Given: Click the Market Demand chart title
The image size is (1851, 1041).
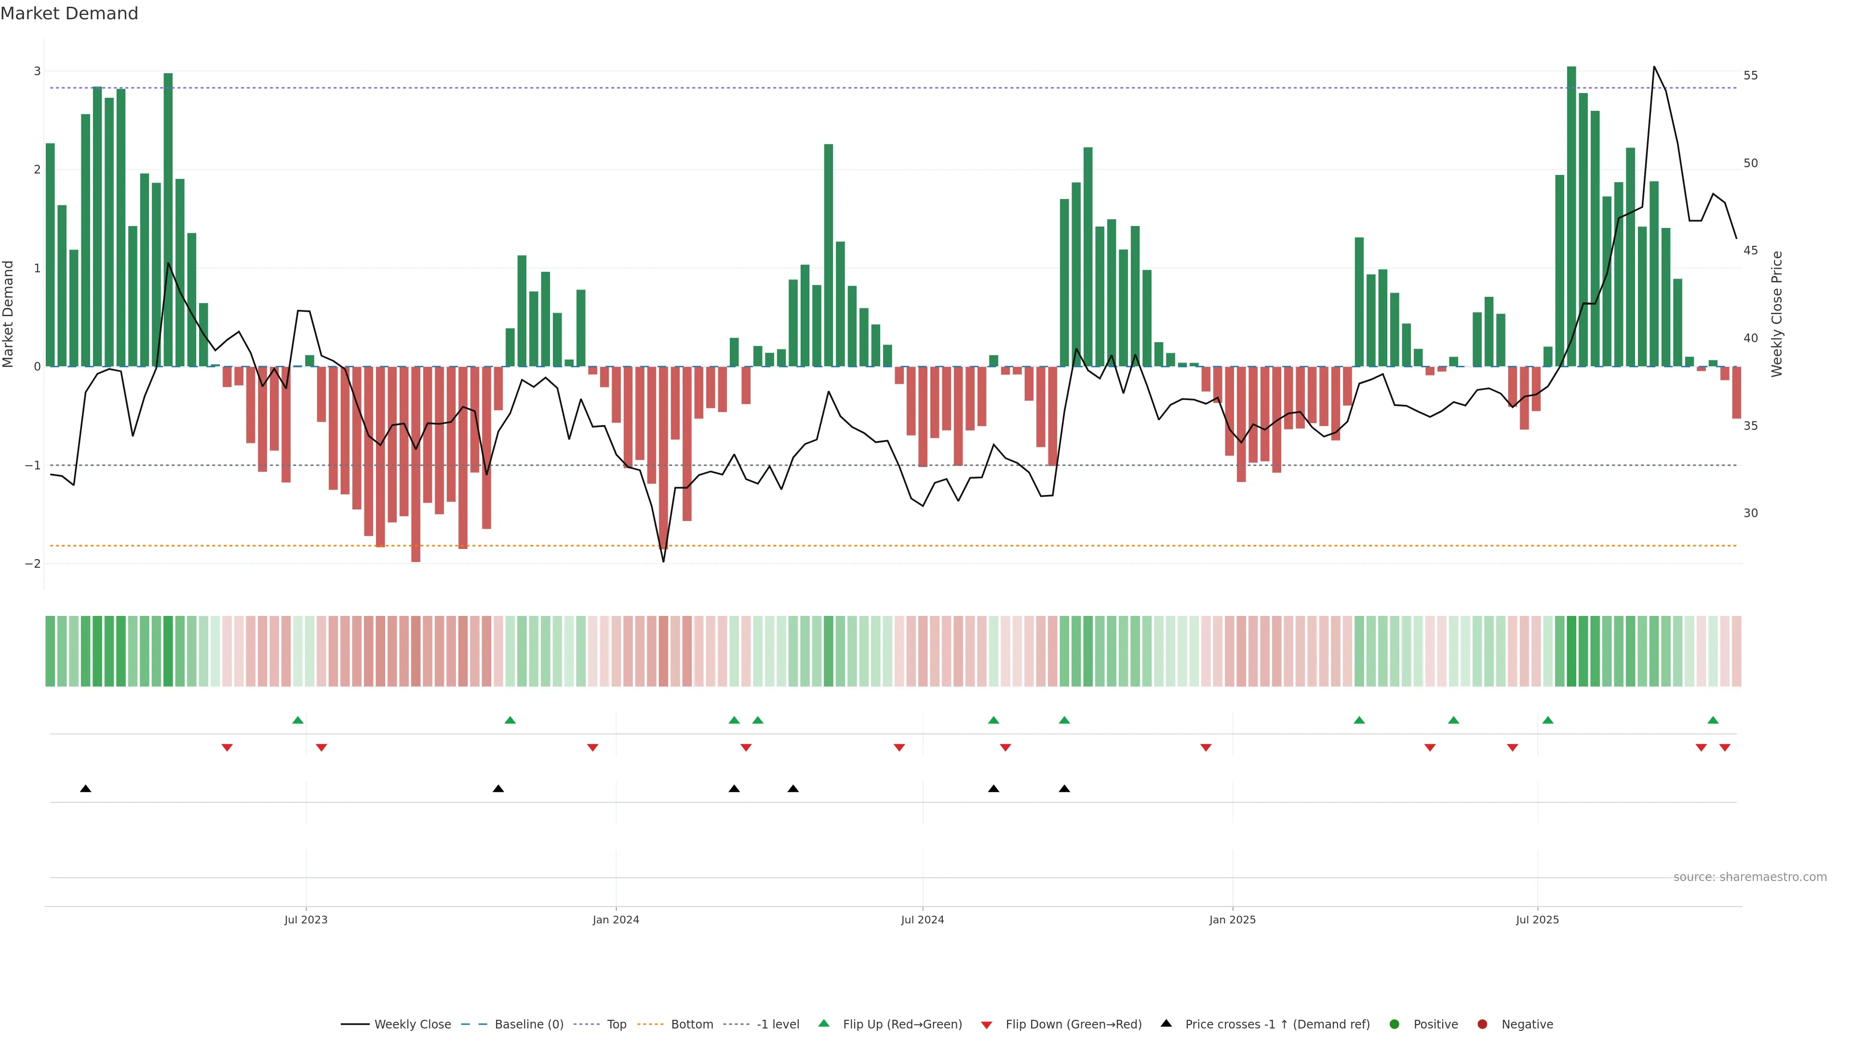Looking at the screenshot, I should (69, 13).
